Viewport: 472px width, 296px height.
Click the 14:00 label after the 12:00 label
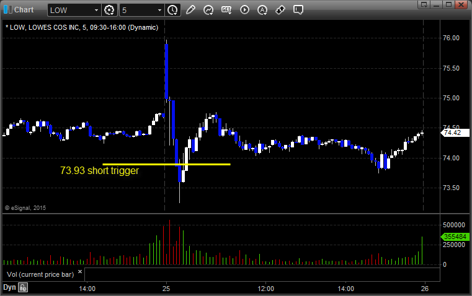pyautogui.click(x=345, y=289)
